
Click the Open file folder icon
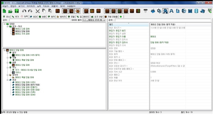tap(10, 11)
